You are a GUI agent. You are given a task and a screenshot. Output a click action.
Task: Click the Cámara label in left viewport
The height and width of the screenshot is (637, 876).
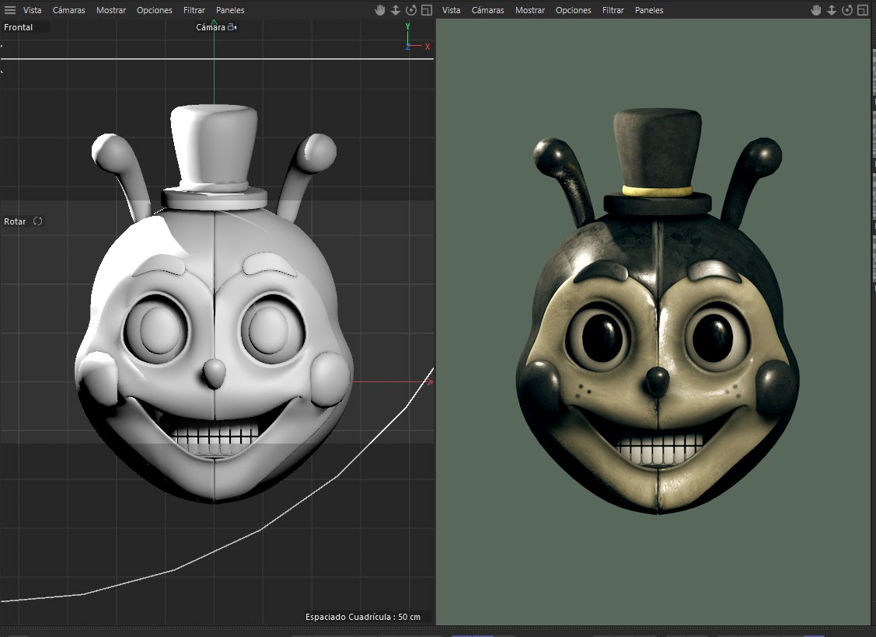tap(211, 26)
